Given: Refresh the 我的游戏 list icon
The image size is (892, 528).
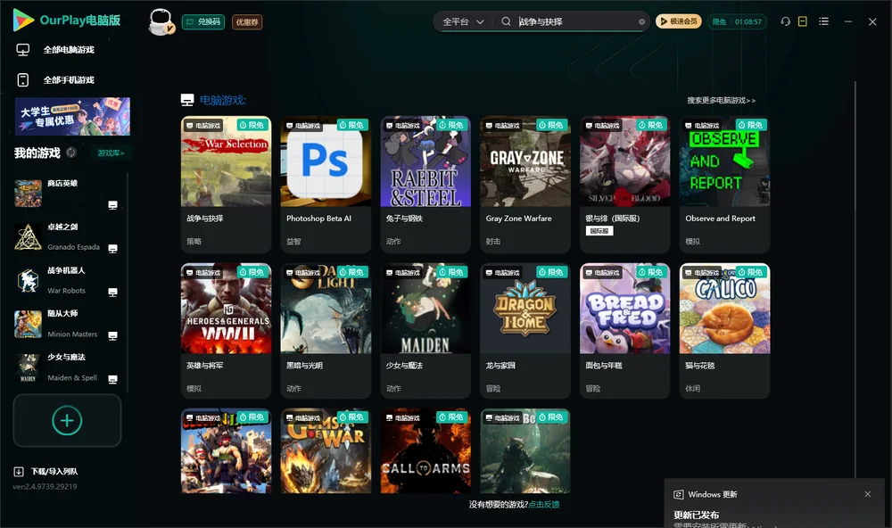Looking at the screenshot, I should pyautogui.click(x=71, y=153).
